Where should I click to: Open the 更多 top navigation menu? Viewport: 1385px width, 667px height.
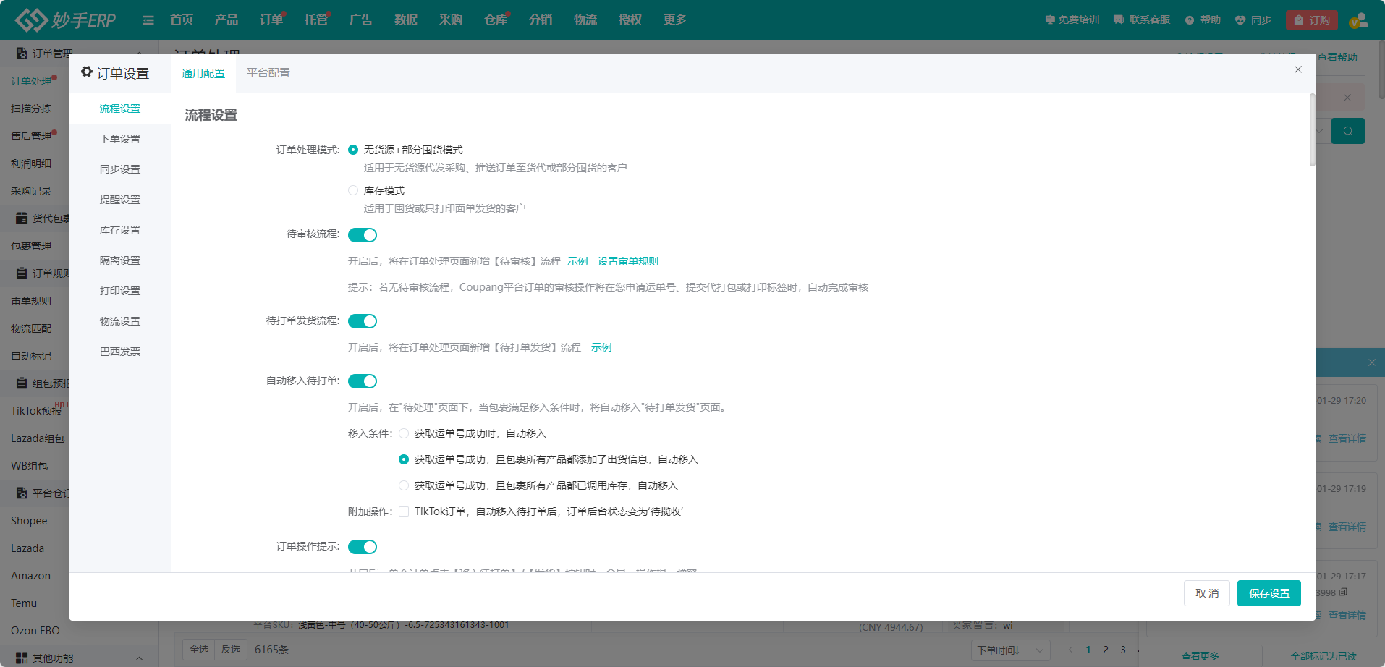(x=675, y=20)
